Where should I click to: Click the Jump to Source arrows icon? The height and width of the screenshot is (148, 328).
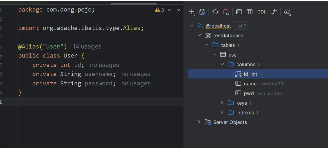273,12
